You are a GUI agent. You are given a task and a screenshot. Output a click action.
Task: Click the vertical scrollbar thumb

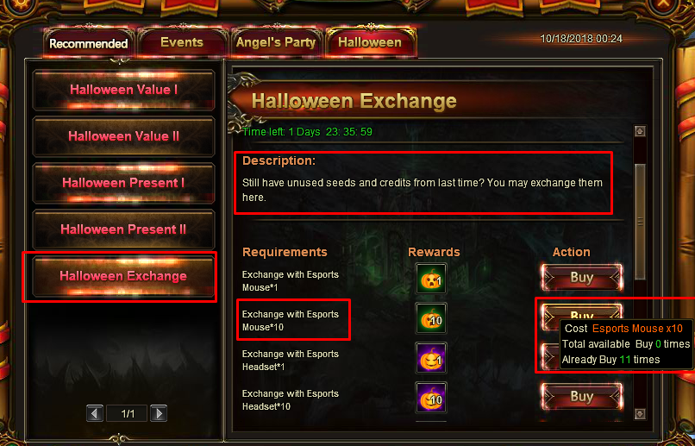tap(640, 222)
